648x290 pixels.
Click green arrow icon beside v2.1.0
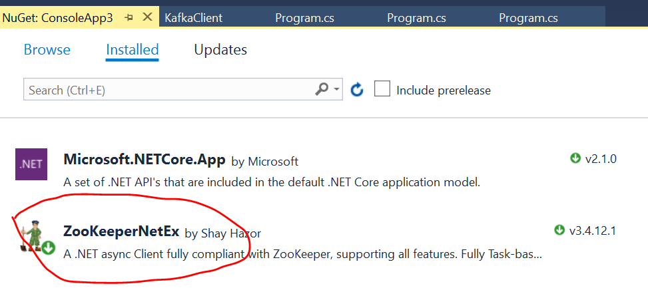[x=575, y=159]
